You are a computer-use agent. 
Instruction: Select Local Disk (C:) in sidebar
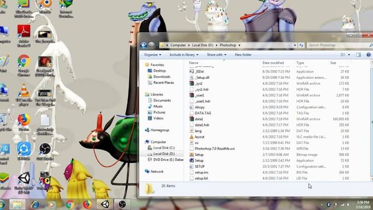pos(164,148)
